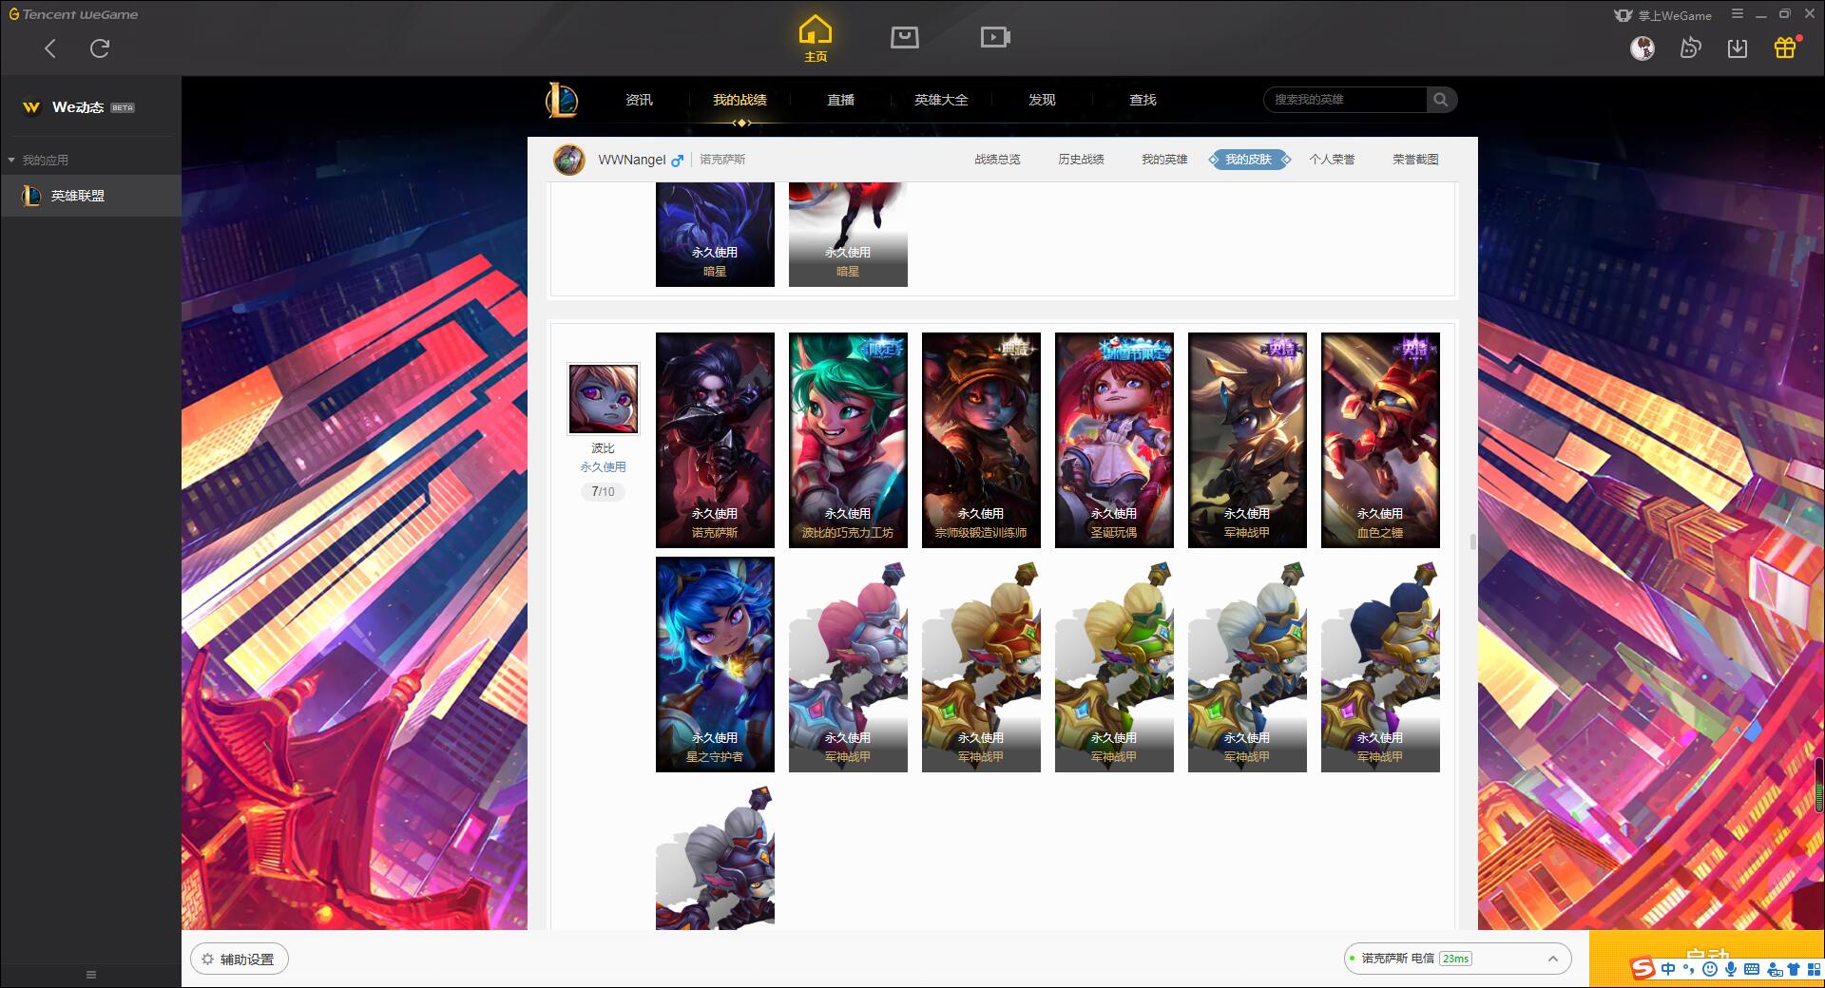Viewport: 1825px width, 988px height.
Task: Click the 波比 champion portrait
Action: [x=604, y=399]
